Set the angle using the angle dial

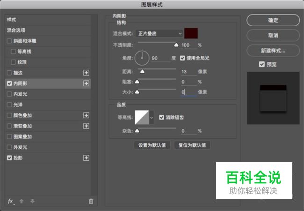[x=142, y=58]
